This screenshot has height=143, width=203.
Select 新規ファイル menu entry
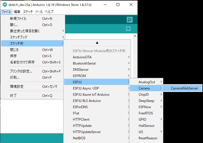tap(32, 19)
